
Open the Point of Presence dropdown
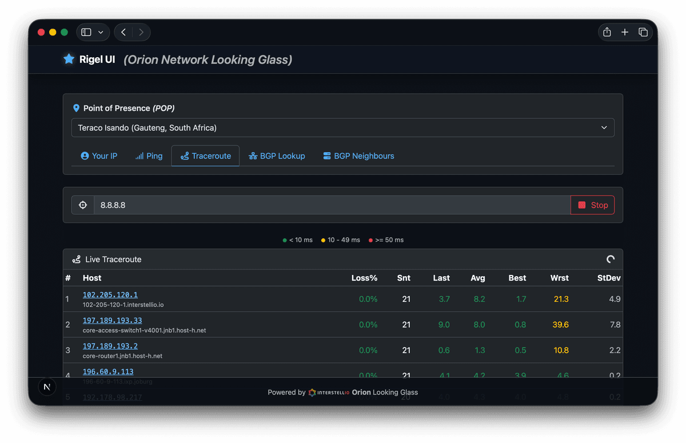pos(343,127)
